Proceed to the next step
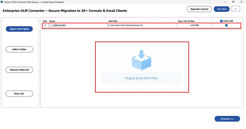The width and height of the screenshot is (246, 129). [x=227, y=119]
